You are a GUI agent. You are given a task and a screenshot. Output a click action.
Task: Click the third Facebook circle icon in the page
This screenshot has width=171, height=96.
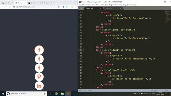[x=39, y=68]
